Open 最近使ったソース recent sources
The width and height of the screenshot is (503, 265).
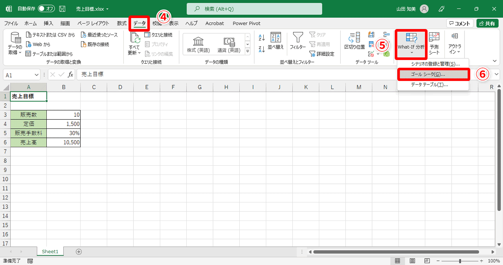coord(99,35)
